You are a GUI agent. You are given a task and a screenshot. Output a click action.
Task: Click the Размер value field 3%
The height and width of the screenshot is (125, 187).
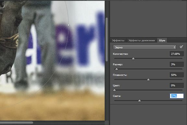coord(177,64)
